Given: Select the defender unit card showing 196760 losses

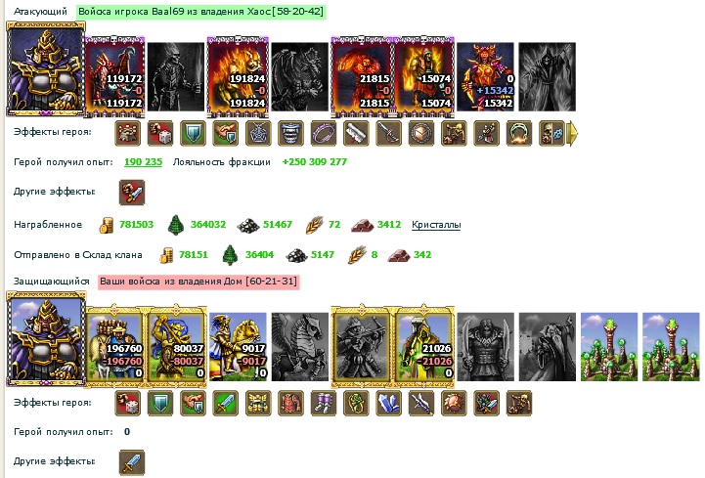Looking at the screenshot, I should click(114, 346).
